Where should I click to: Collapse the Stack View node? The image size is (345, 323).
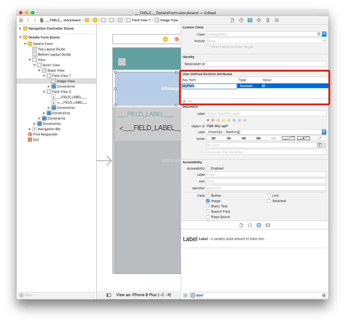(39, 70)
